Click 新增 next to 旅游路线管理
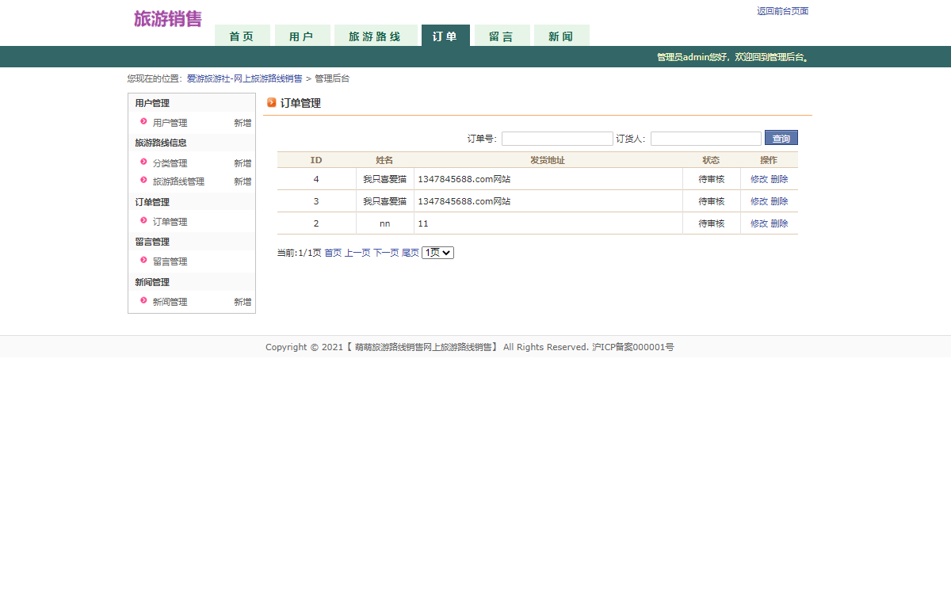 pos(243,181)
